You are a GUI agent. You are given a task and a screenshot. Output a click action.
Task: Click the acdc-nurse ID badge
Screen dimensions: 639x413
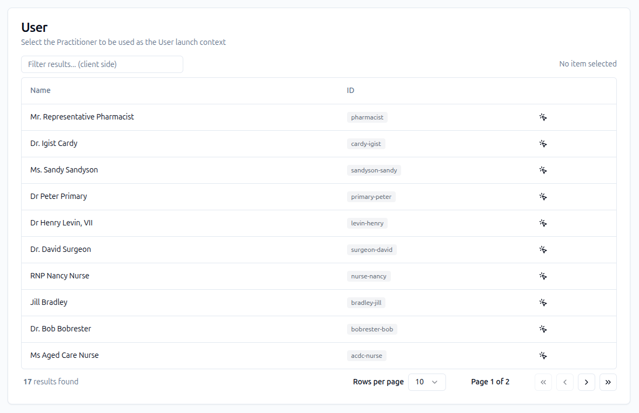click(x=367, y=356)
